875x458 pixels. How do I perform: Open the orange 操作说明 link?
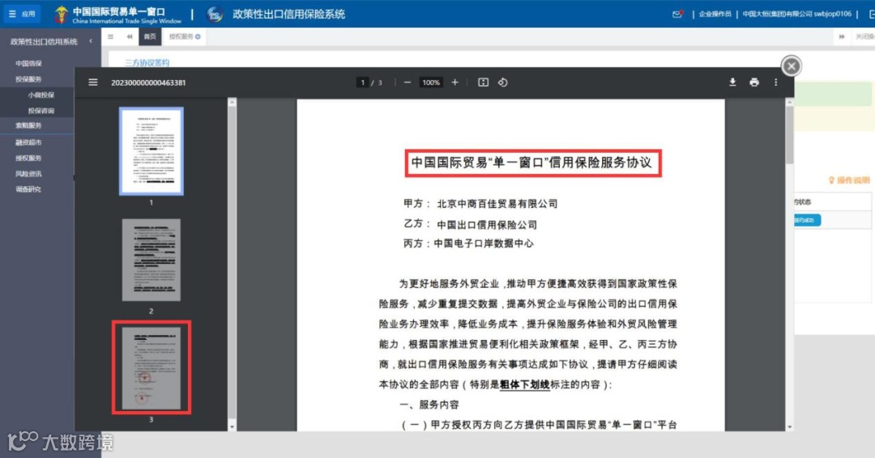(849, 180)
